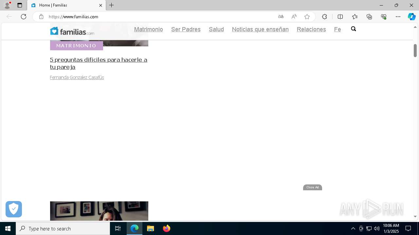Viewport: 419px width, 235px height.
Task: Show hidden system tray icons
Action: [353, 228]
